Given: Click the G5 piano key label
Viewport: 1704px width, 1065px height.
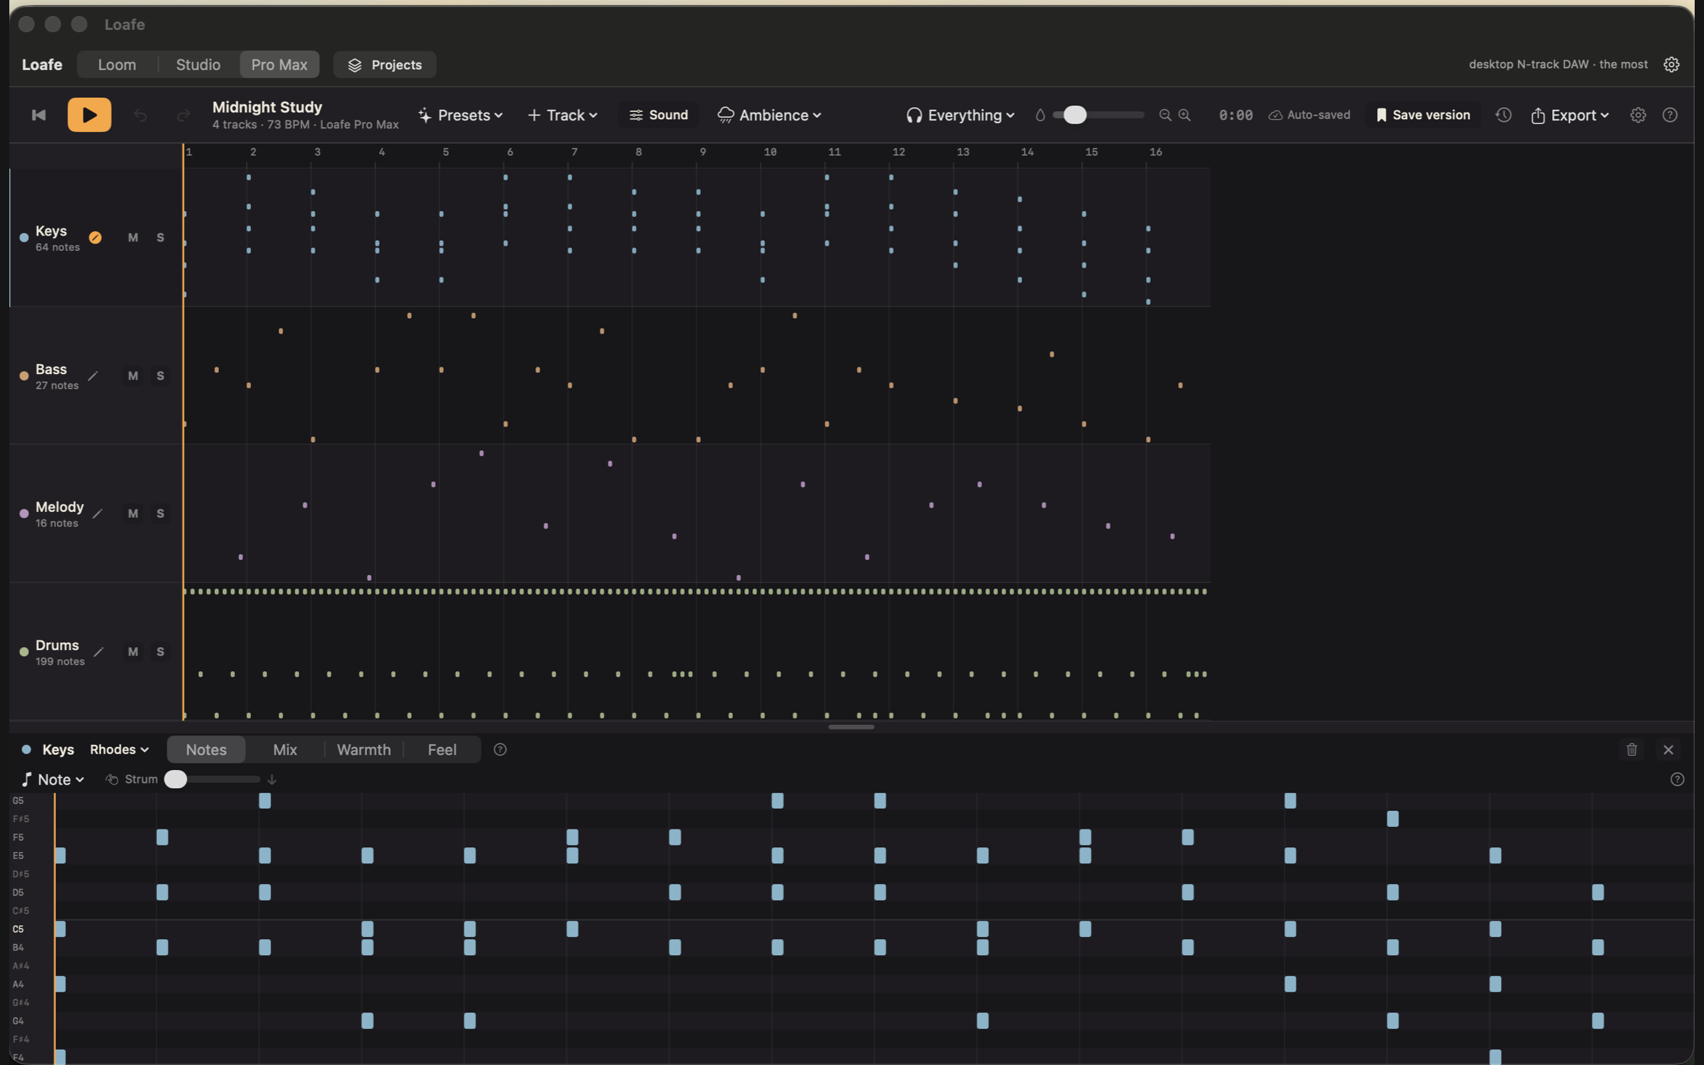Looking at the screenshot, I should pyautogui.click(x=19, y=800).
